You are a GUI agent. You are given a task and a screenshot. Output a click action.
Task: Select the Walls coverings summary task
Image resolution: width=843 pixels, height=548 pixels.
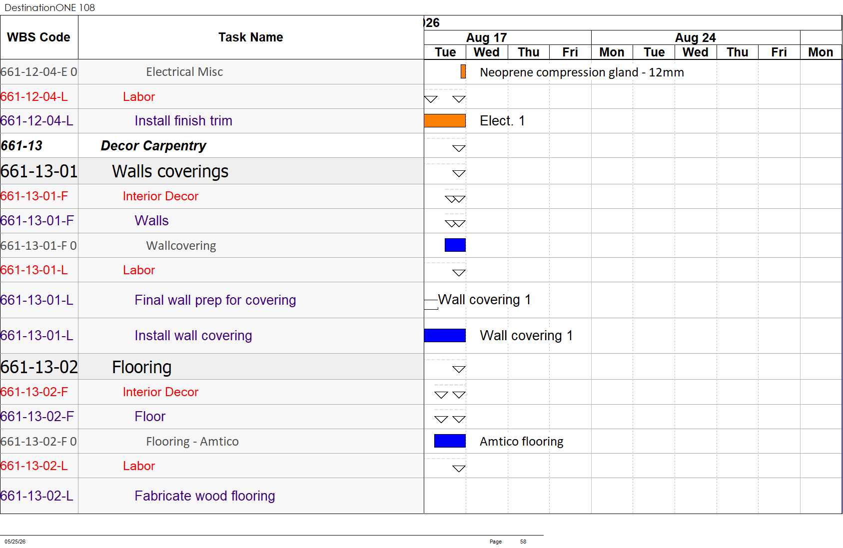pyautogui.click(x=170, y=171)
